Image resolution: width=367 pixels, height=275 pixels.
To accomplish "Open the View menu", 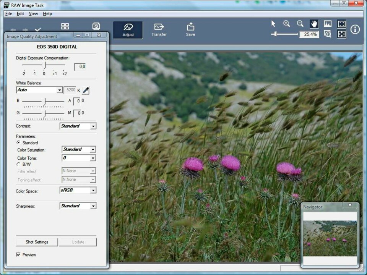I will click(x=34, y=14).
